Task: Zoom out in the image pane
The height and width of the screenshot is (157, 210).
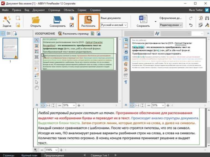Action: tap(60, 105)
